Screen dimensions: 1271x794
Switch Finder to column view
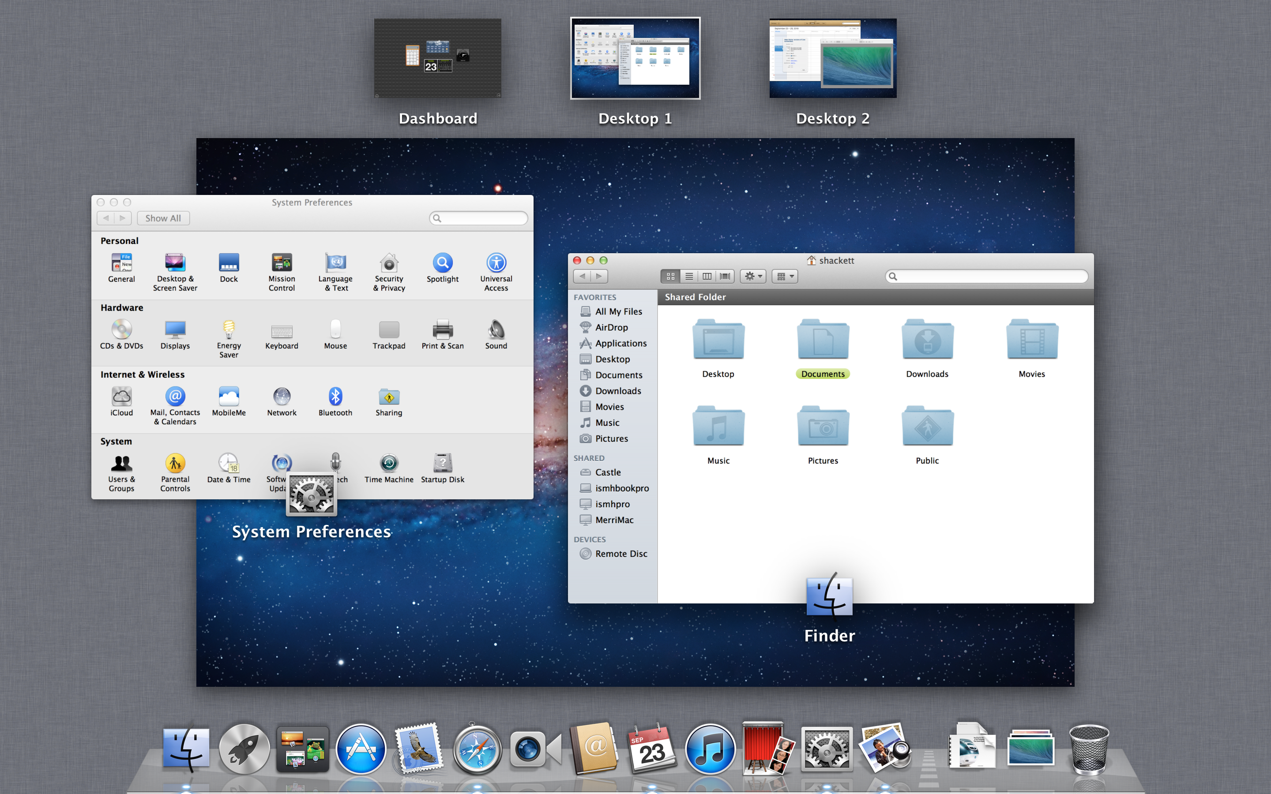707,276
